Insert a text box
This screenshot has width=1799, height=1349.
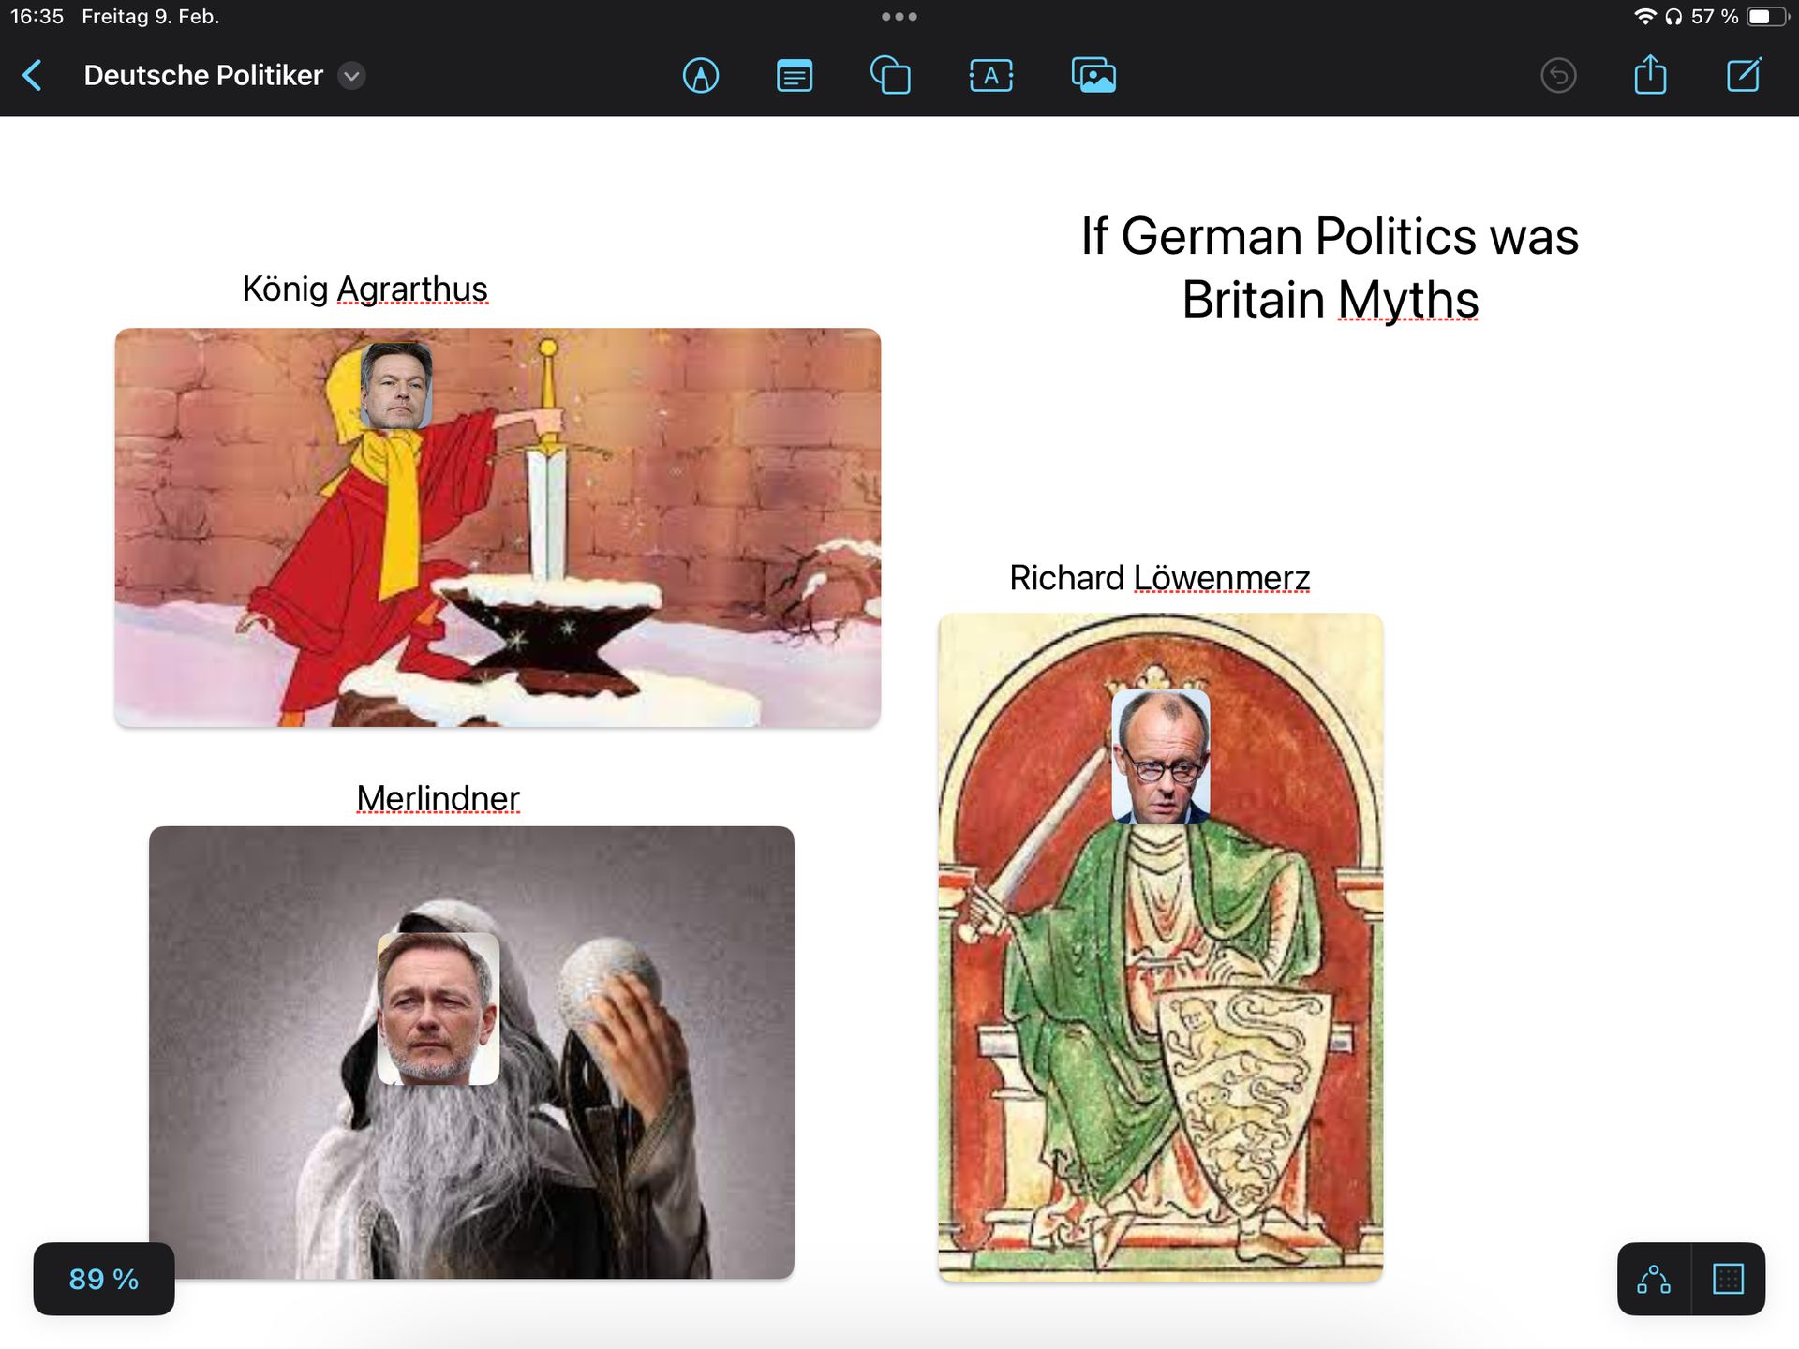990,75
